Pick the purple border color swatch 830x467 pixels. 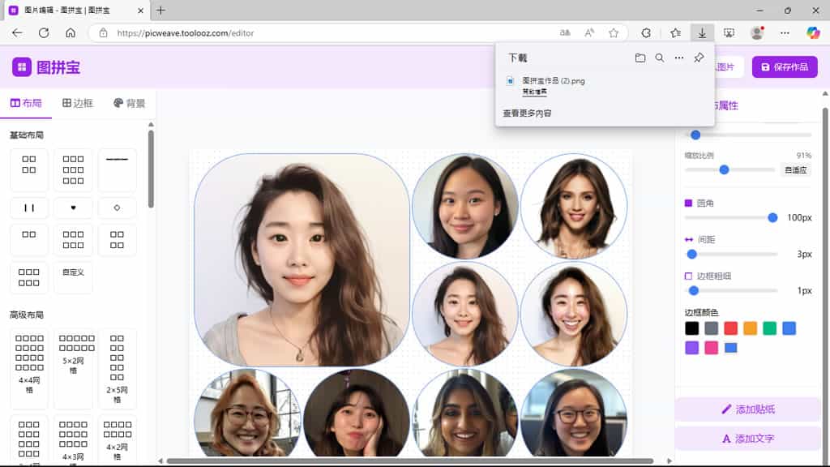point(692,348)
